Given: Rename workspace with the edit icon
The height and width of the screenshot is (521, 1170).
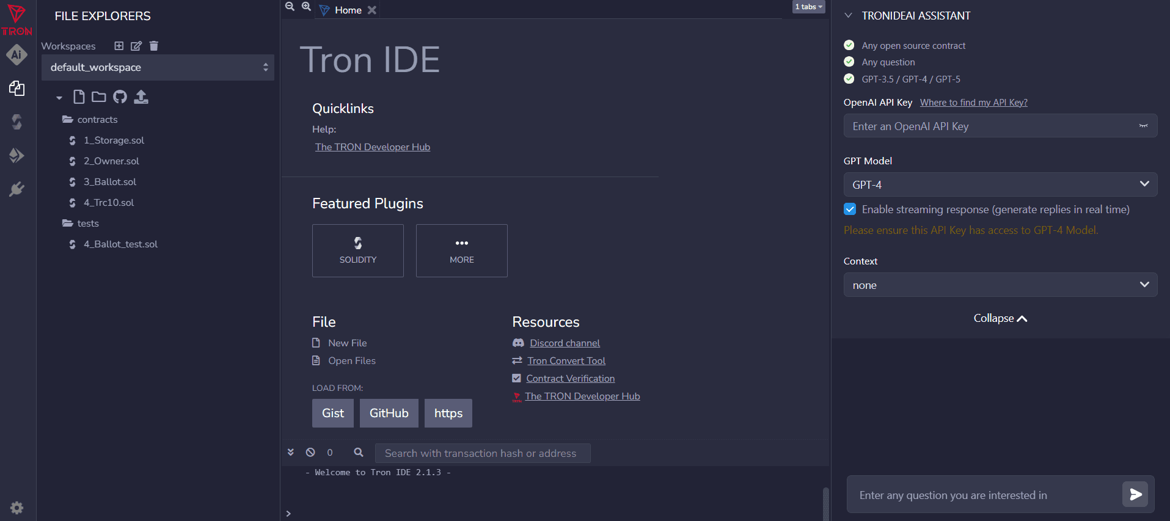Looking at the screenshot, I should point(136,46).
